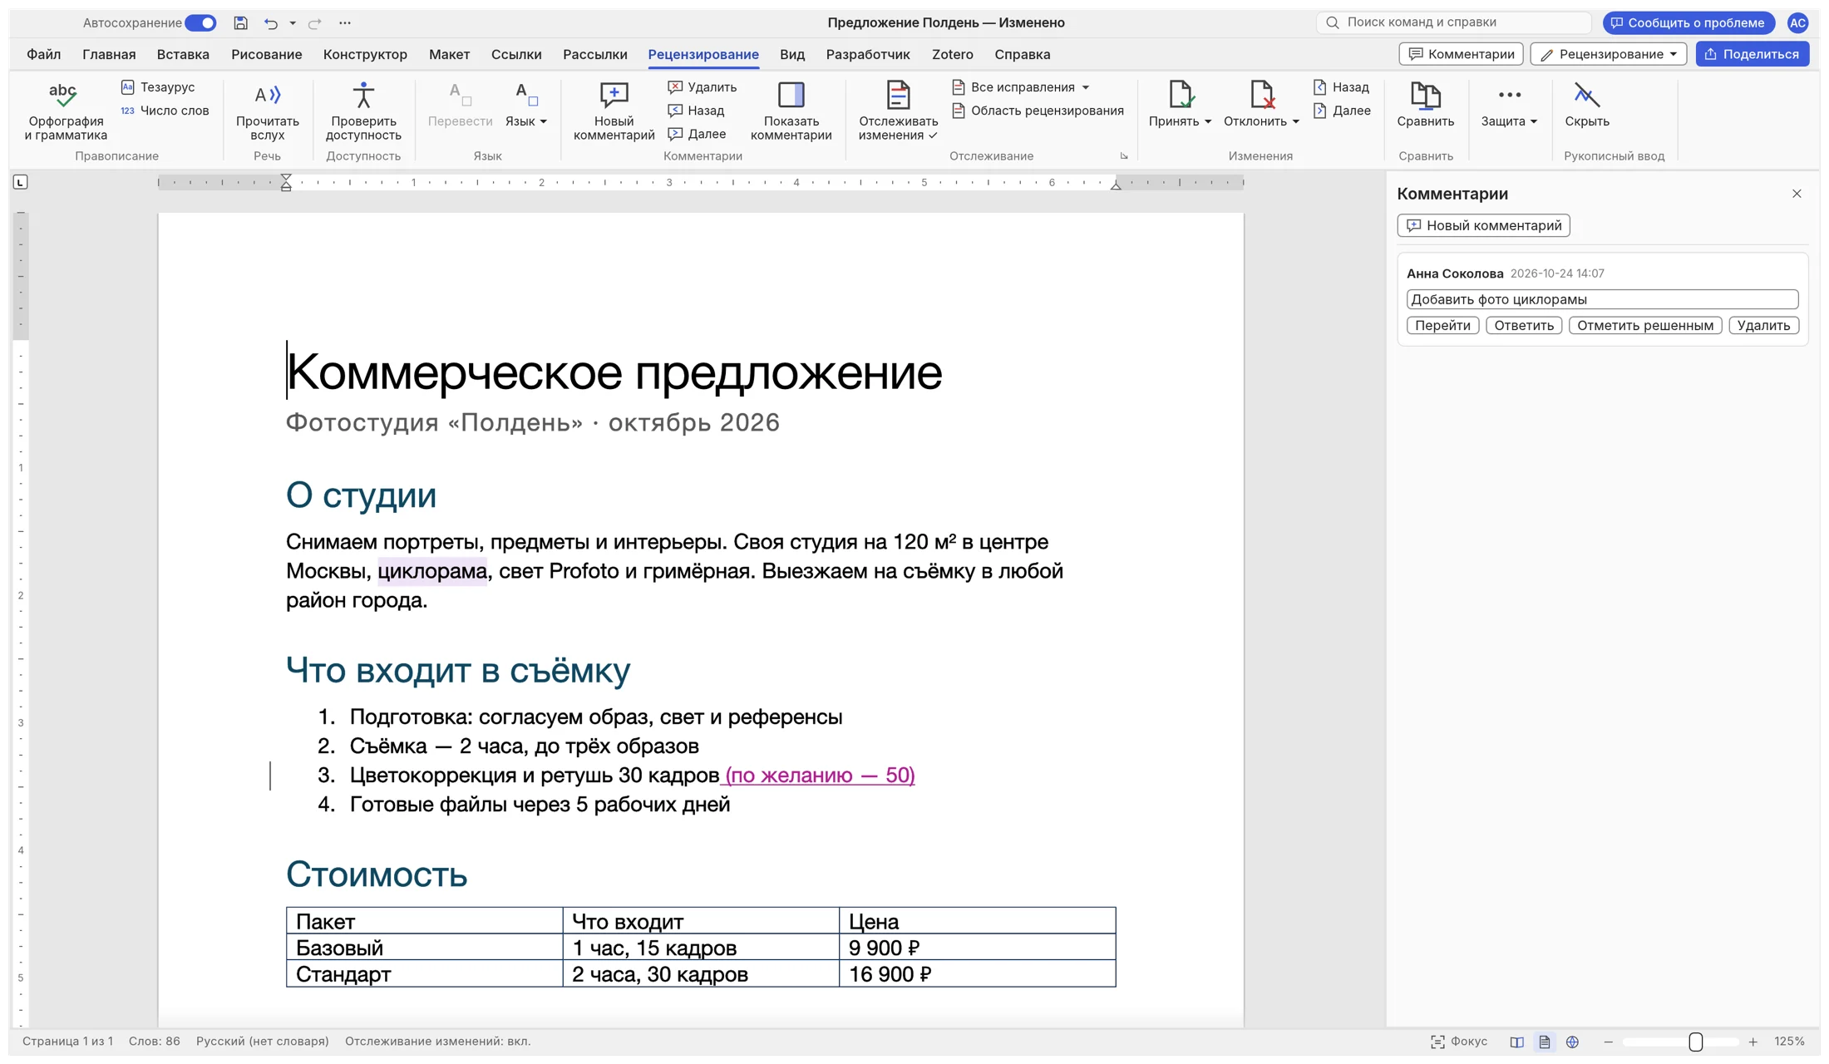Click the Поделиться button
This screenshot has width=1829, height=1064.
(x=1753, y=54)
